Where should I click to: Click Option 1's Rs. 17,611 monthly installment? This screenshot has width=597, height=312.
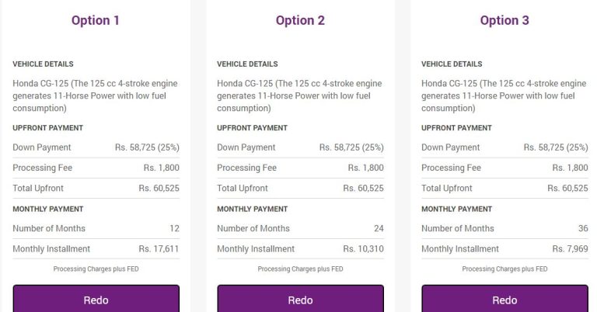(x=159, y=249)
